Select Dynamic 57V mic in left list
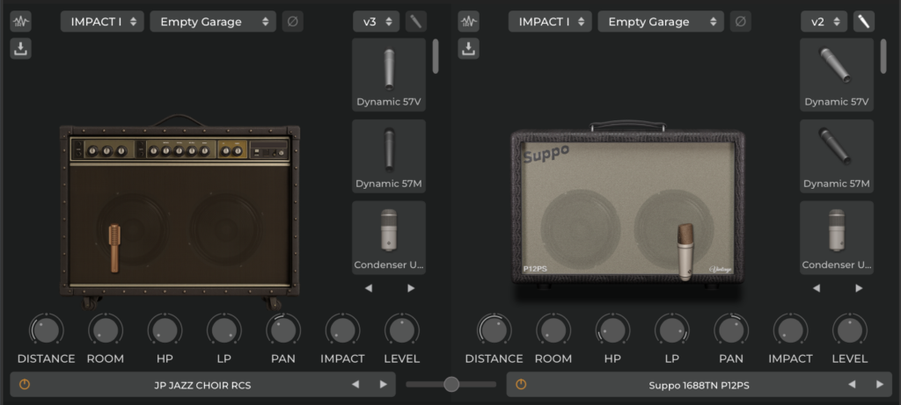This screenshot has width=901, height=405. (x=389, y=76)
